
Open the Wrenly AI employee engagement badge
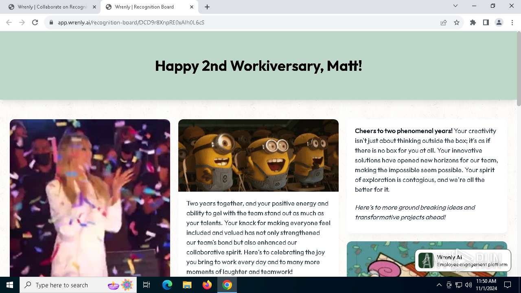[x=463, y=260]
